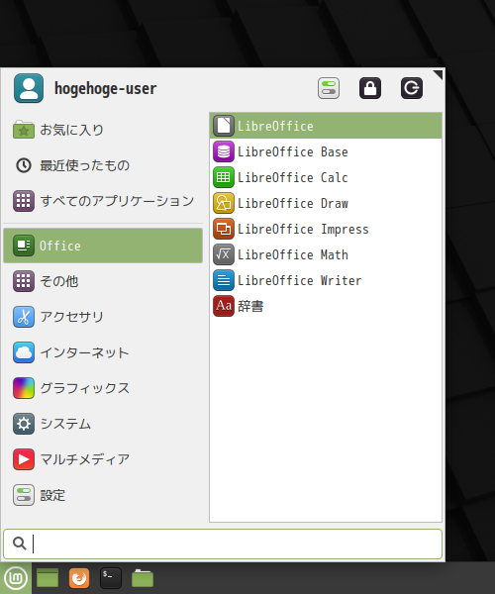
Task: Launch LibreOffice Math
Action: coord(326,254)
